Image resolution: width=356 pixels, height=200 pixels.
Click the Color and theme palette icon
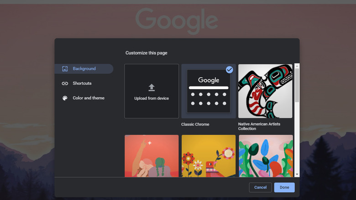click(x=65, y=98)
